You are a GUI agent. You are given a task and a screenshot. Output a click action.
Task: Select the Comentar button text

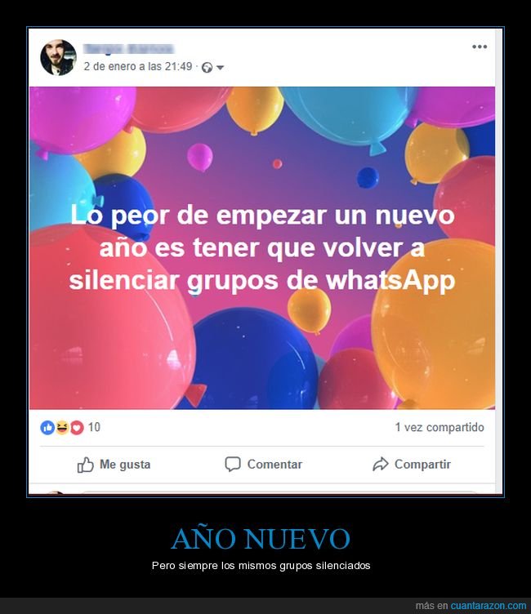(274, 465)
